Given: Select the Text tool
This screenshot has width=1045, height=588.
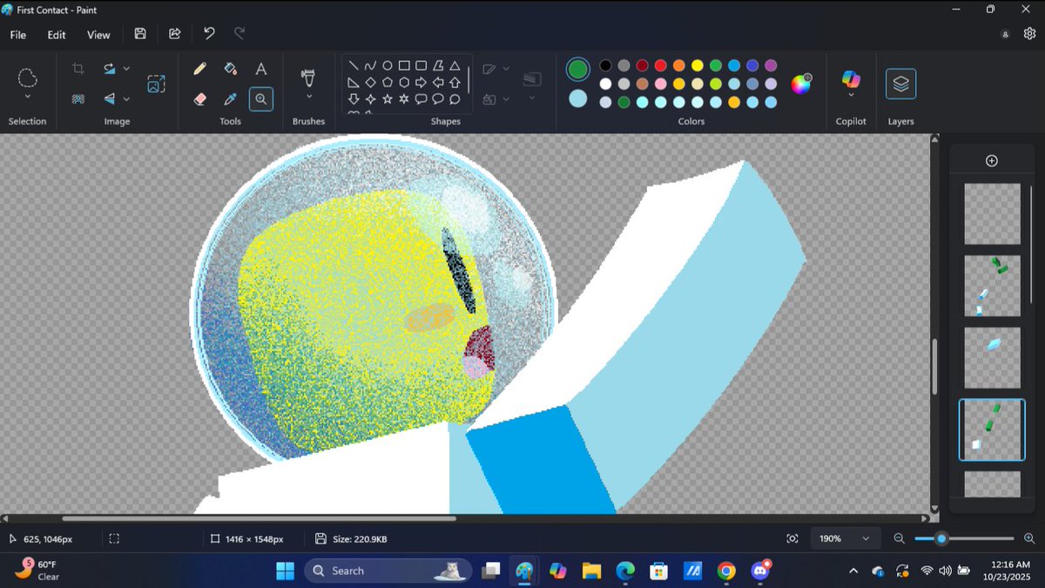Looking at the screenshot, I should click(260, 69).
